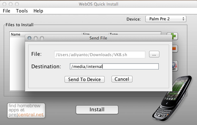Open the Tools menu
197x125 pixels.
tap(22, 11)
